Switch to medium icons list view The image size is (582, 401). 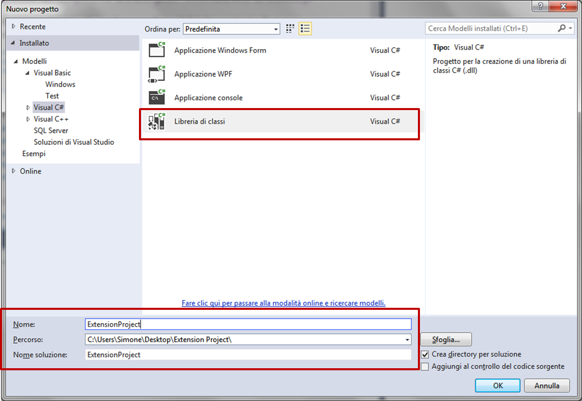point(305,29)
